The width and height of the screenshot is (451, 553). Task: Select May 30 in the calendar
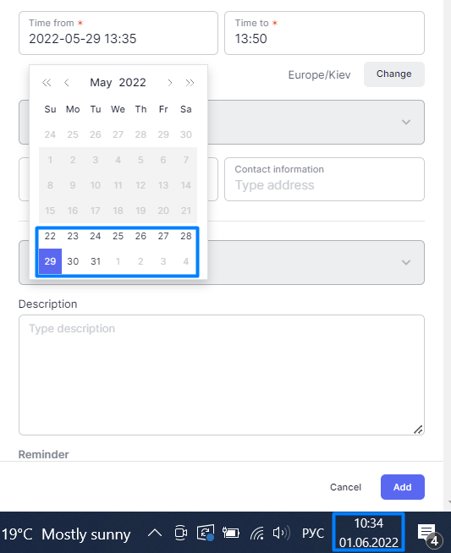73,261
